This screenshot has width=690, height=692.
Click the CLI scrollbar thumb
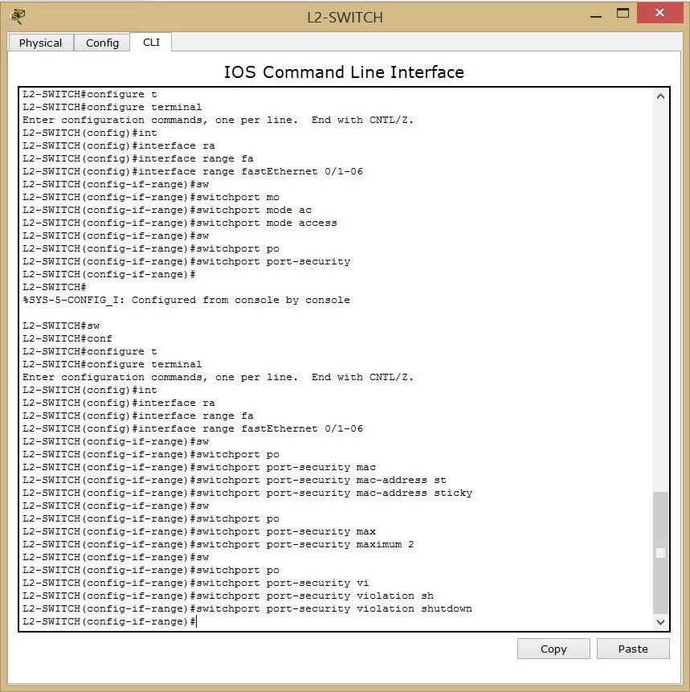(x=660, y=552)
